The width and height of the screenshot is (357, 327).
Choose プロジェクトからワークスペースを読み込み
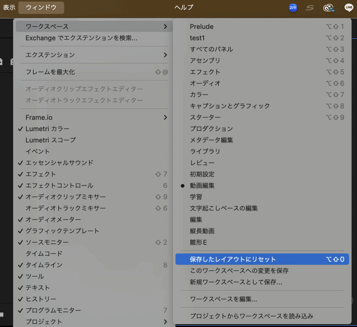[262, 316]
